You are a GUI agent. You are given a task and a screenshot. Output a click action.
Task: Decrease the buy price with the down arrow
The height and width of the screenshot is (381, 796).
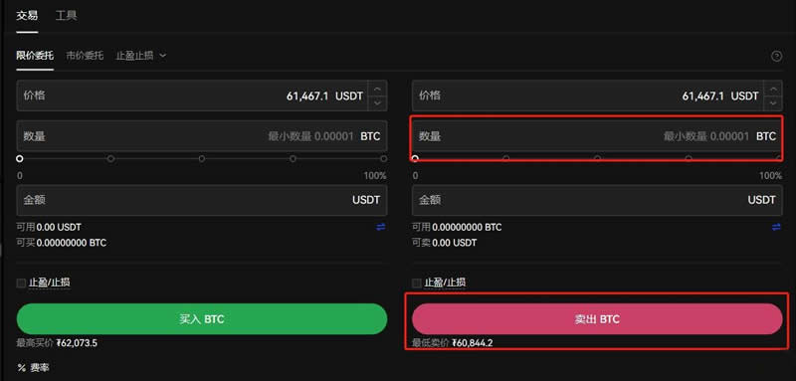click(377, 102)
